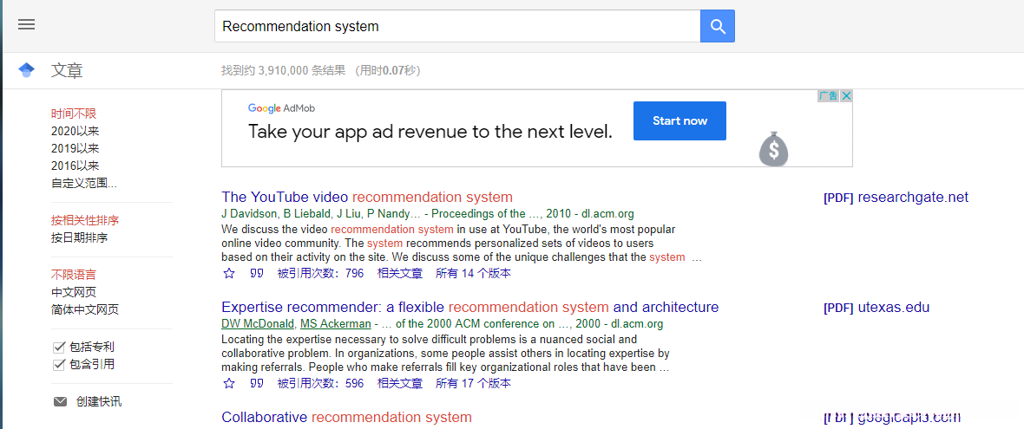
Task: Open utexas.edu PDF link
Action: point(876,308)
